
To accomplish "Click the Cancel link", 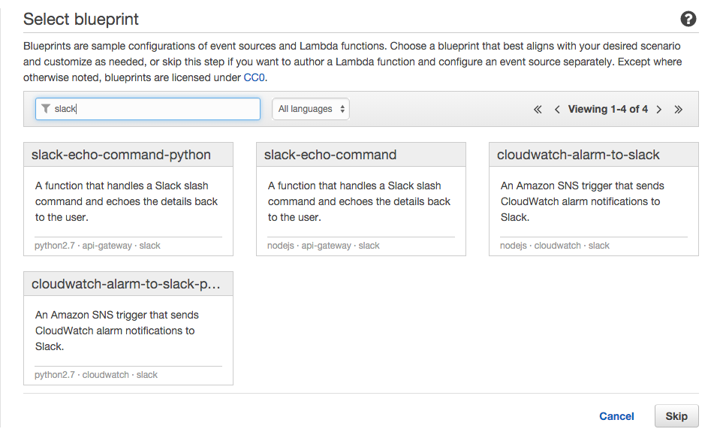I will click(x=616, y=416).
